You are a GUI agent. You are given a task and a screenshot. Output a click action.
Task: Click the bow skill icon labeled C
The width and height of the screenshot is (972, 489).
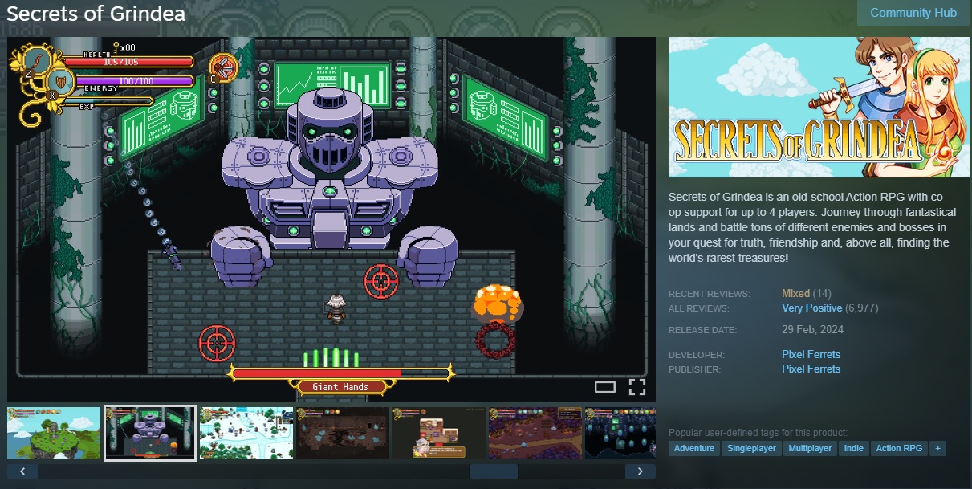coord(223,68)
